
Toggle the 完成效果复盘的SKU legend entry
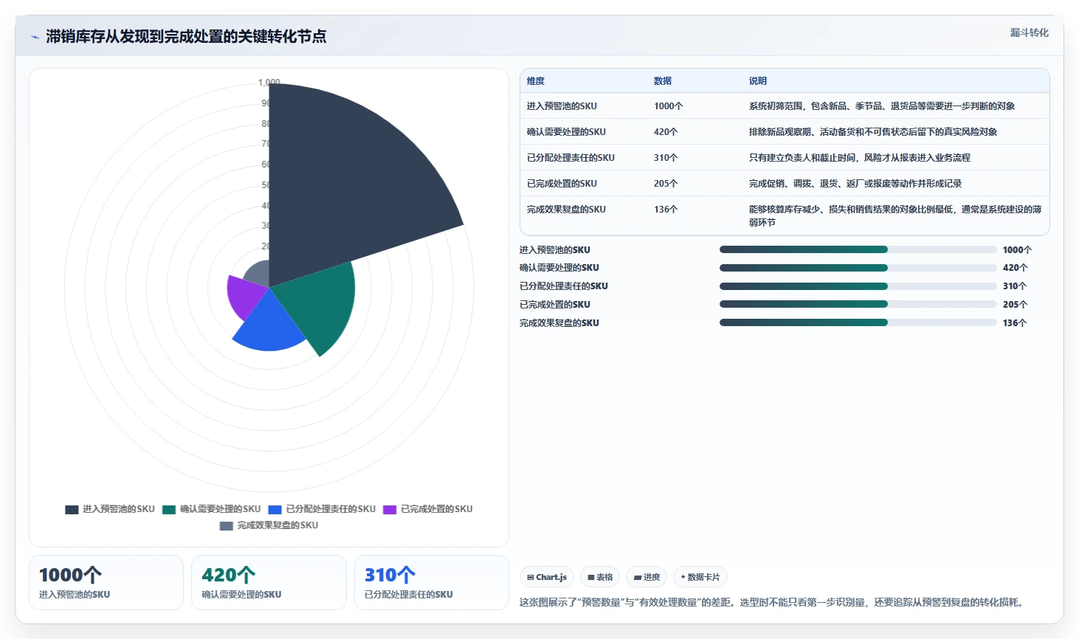click(269, 525)
